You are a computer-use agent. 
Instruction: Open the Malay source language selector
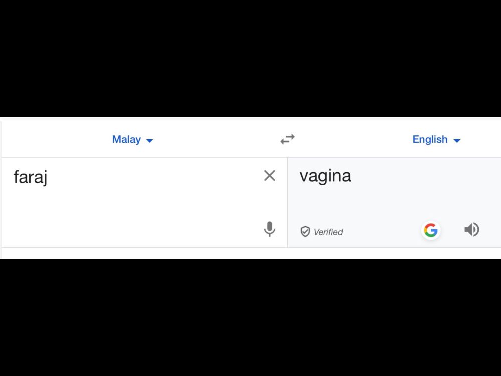click(133, 139)
